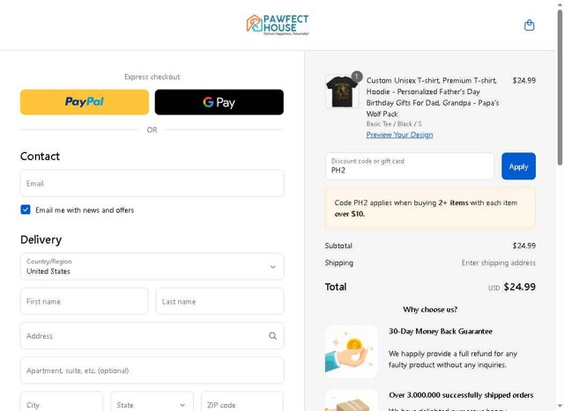Click the black T-shirt product thumbnail

pyautogui.click(x=342, y=92)
